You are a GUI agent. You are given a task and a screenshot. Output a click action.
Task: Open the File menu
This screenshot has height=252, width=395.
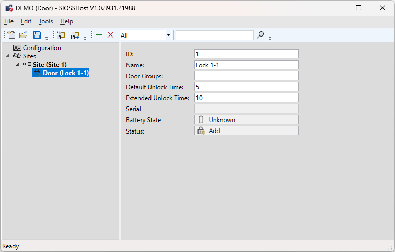pyautogui.click(x=9, y=21)
